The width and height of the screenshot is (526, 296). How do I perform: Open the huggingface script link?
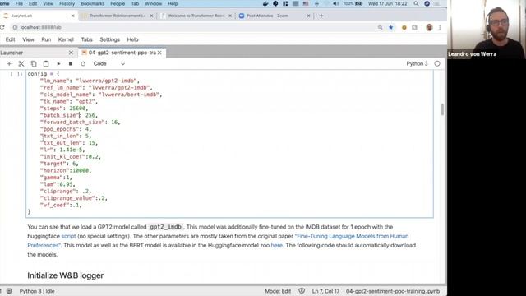click(x=68, y=236)
